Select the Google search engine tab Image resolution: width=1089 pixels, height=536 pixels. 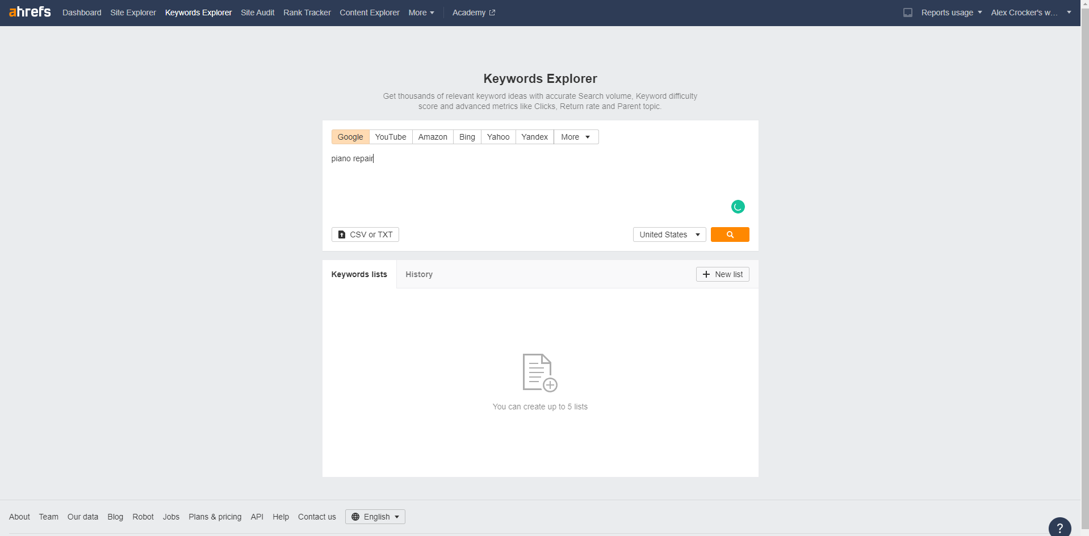pyautogui.click(x=350, y=137)
